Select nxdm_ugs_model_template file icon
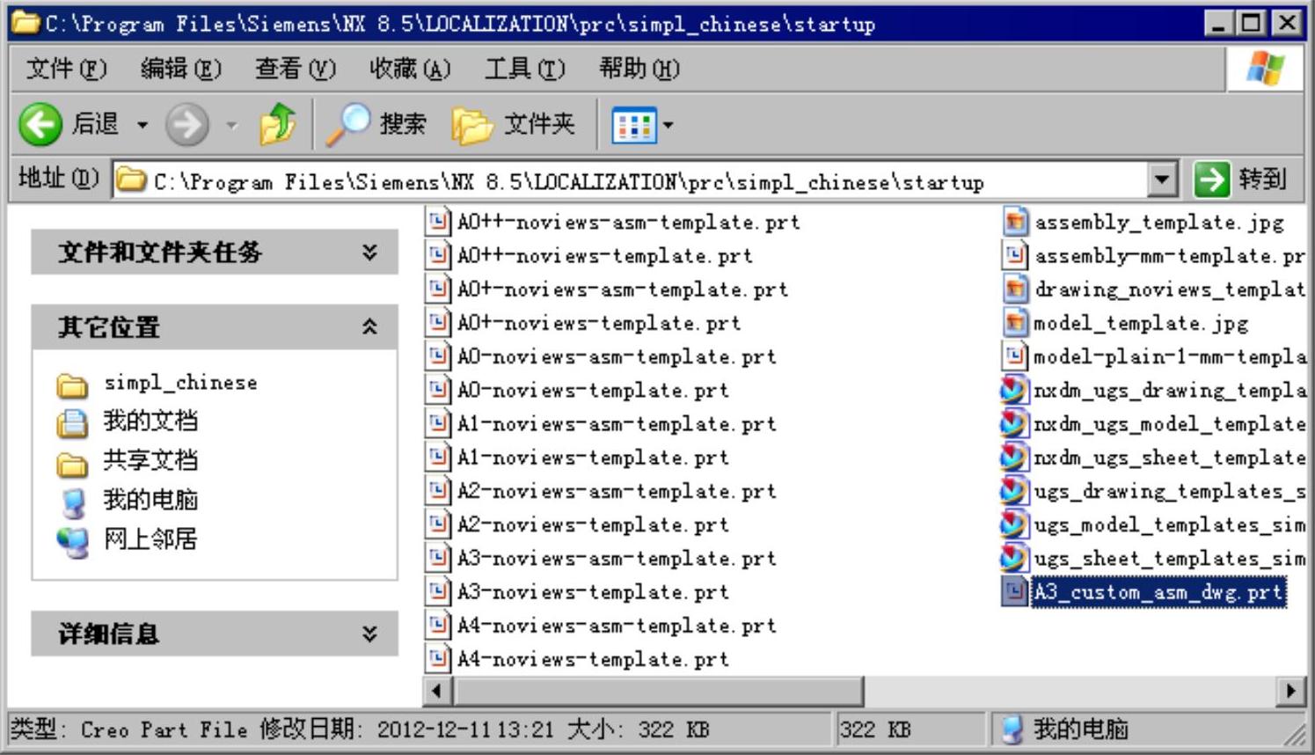 point(1015,423)
